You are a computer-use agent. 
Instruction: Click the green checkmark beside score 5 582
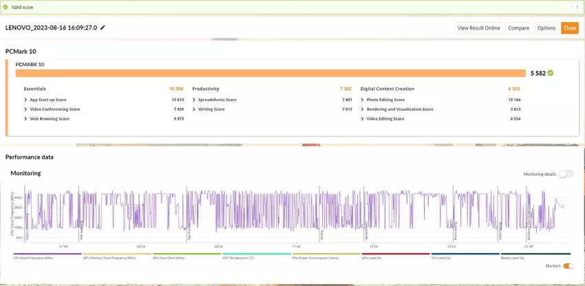(551, 73)
